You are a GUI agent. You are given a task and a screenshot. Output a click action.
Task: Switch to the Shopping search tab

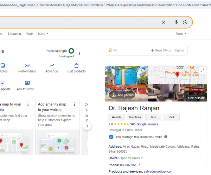(x=14, y=34)
